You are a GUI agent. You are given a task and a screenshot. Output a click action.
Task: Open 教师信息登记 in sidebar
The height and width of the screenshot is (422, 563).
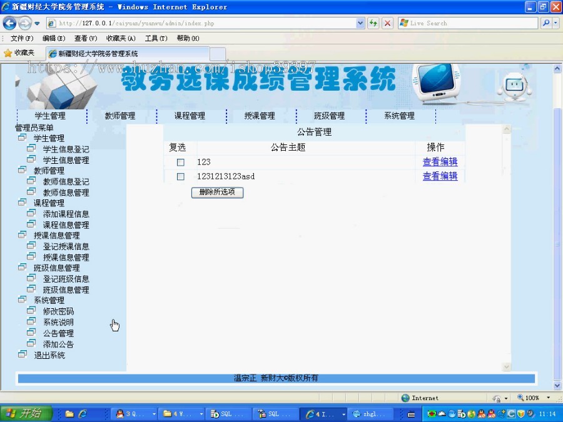66,181
